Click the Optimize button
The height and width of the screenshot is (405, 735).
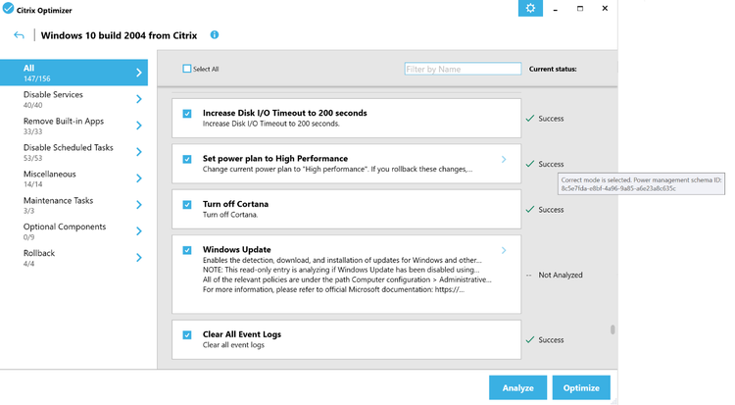[x=581, y=387]
